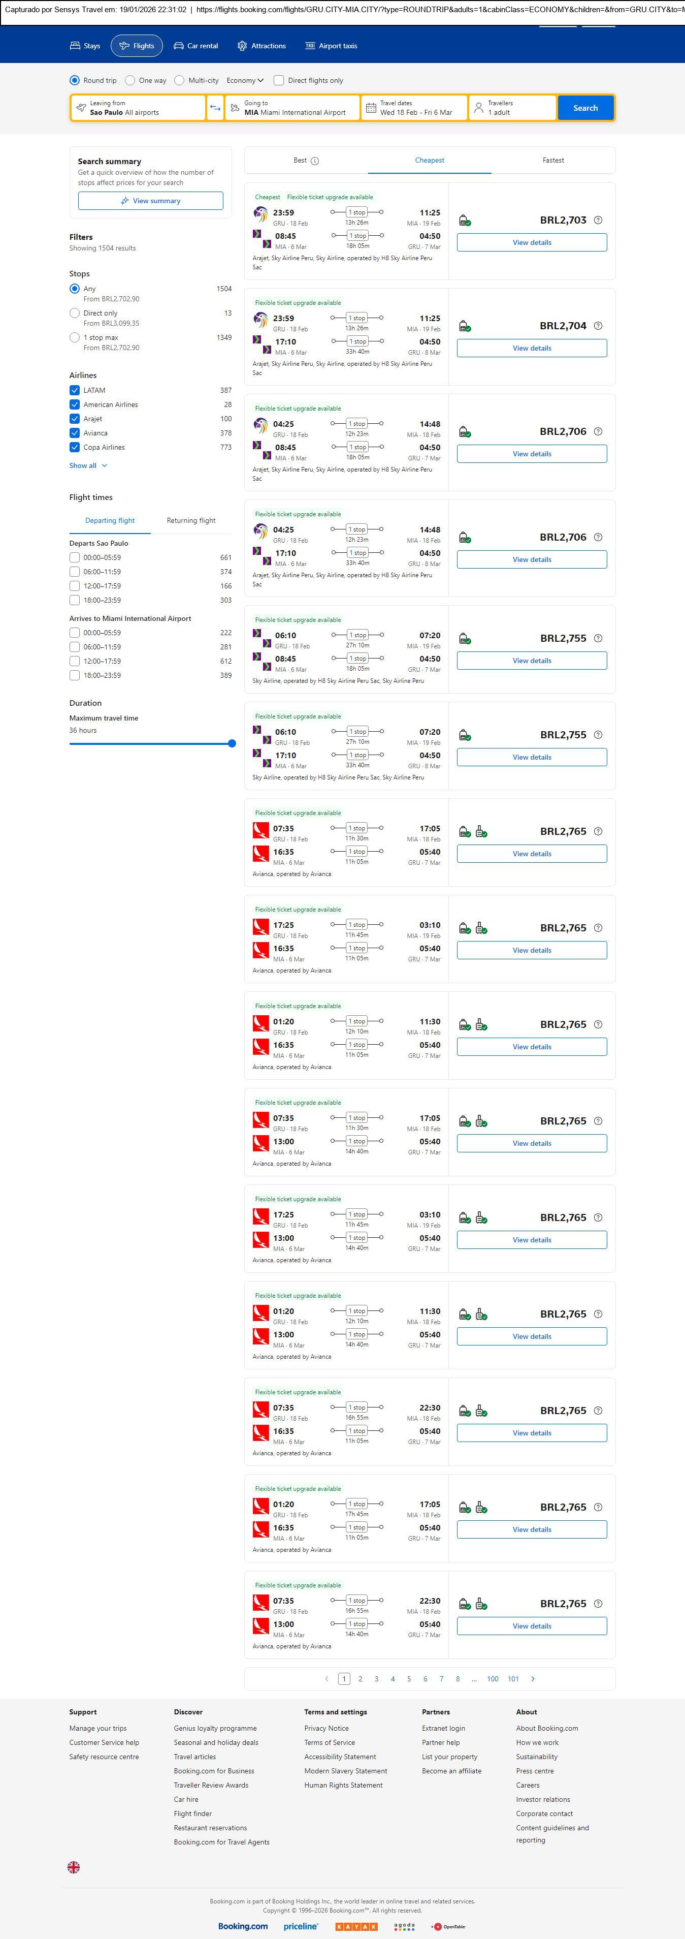Image resolution: width=685 pixels, height=1939 pixels.
Task: Click the help icon next to BRL2,703 price
Action: click(598, 221)
